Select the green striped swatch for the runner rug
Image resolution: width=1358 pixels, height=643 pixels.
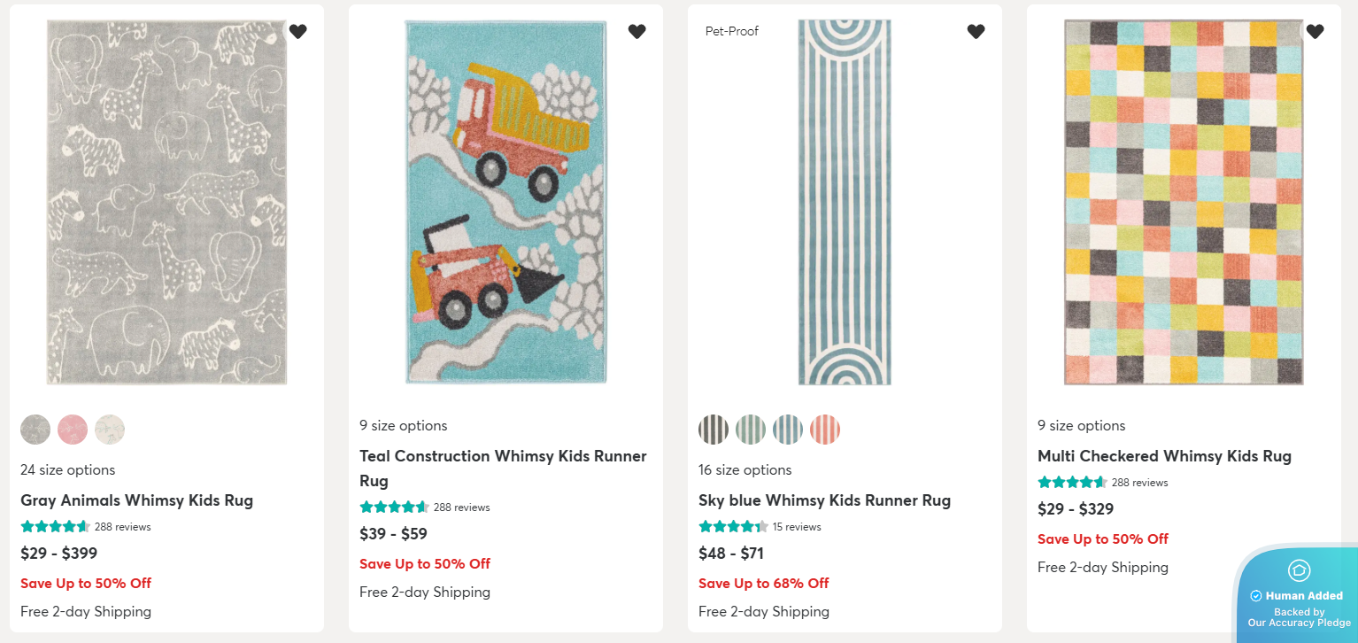pos(751,429)
